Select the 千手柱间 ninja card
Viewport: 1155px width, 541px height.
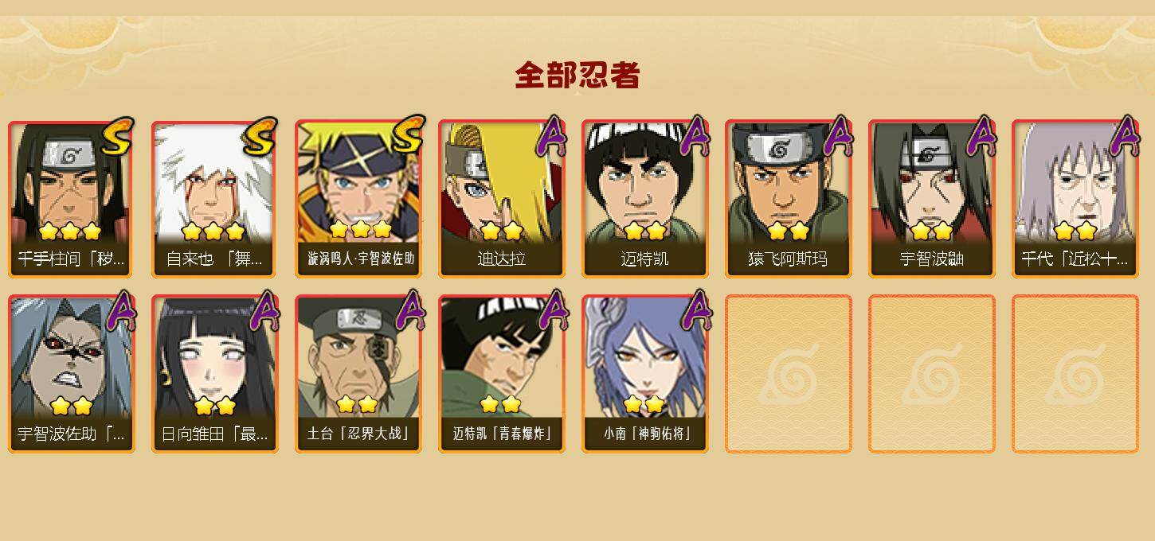pos(72,199)
